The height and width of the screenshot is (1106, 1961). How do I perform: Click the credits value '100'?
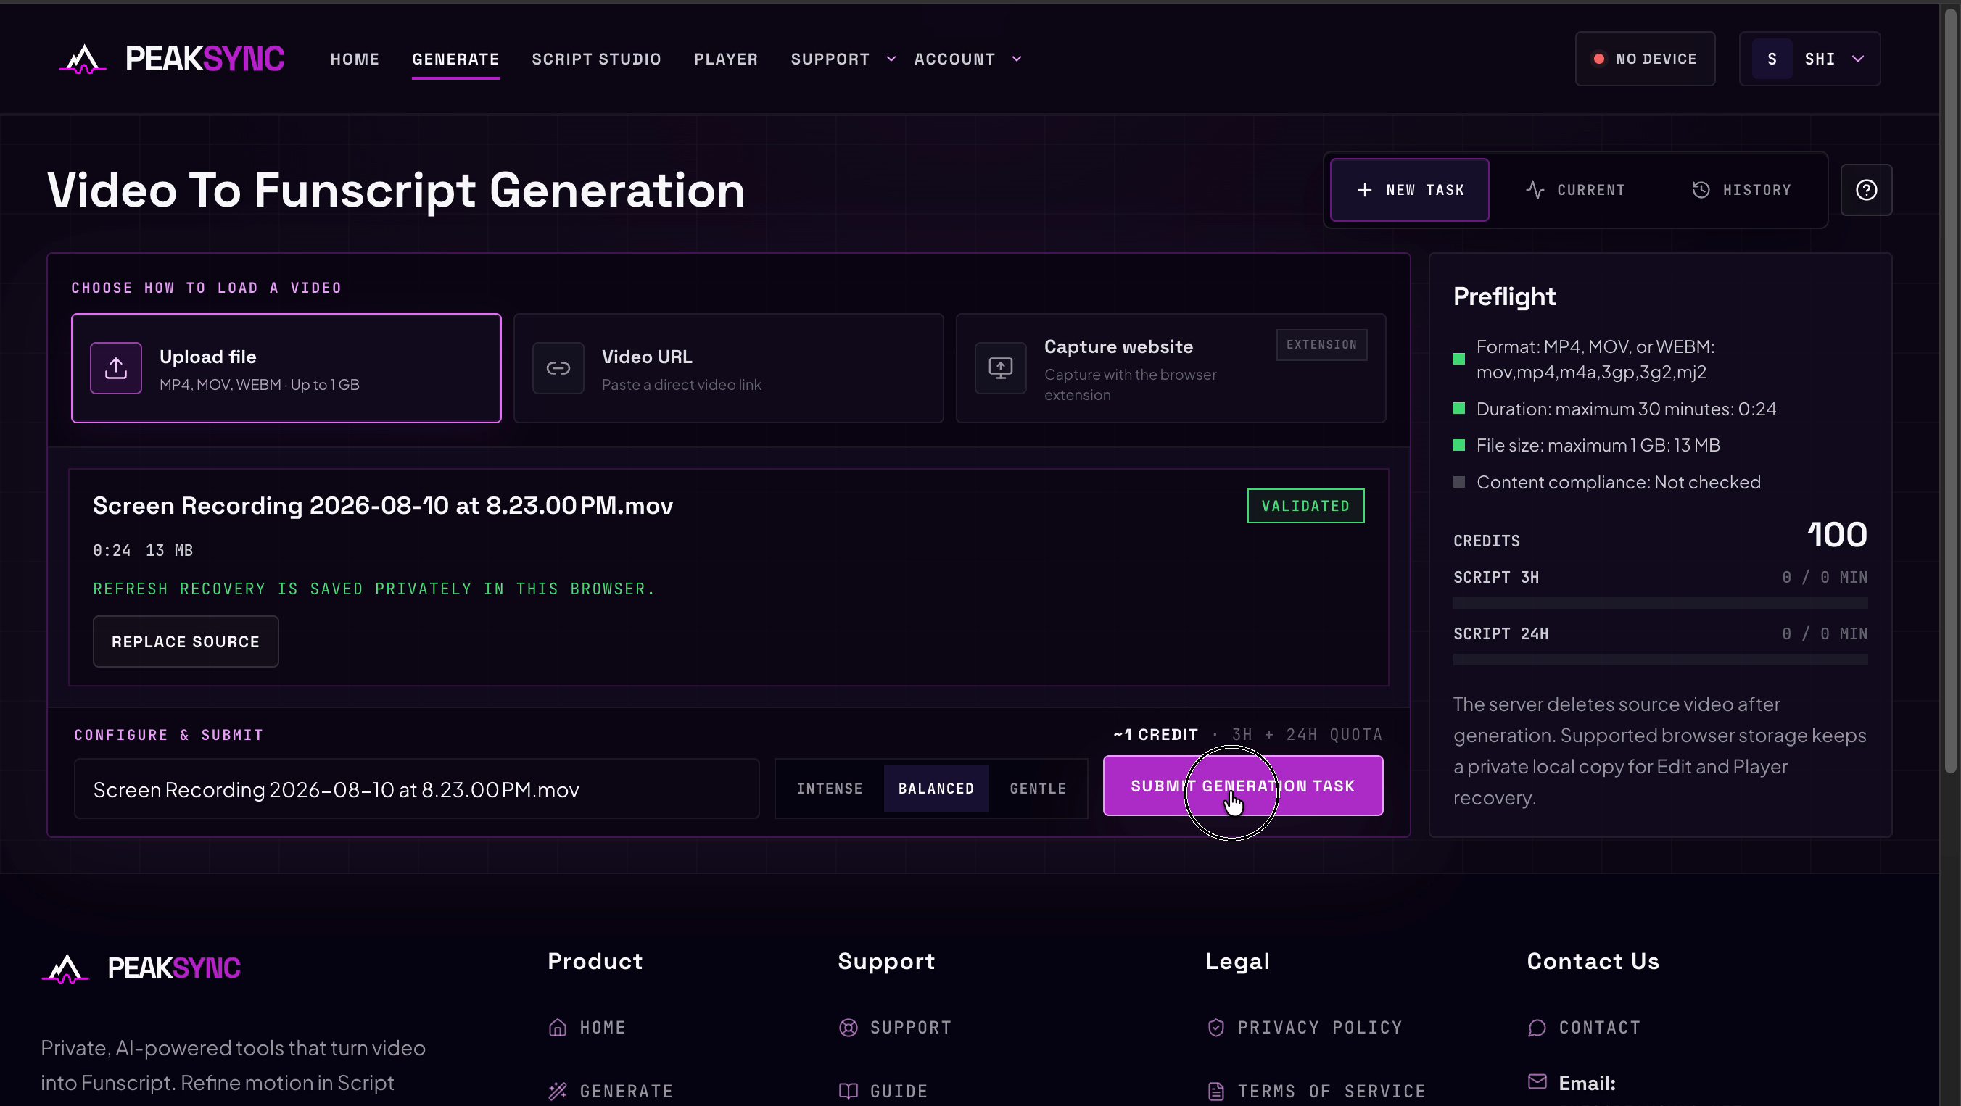pyautogui.click(x=1837, y=535)
